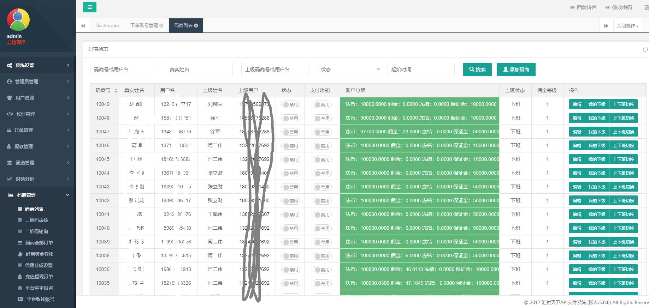Open the 状态 filter dropdown
The image size is (649, 308).
pyautogui.click(x=350, y=70)
